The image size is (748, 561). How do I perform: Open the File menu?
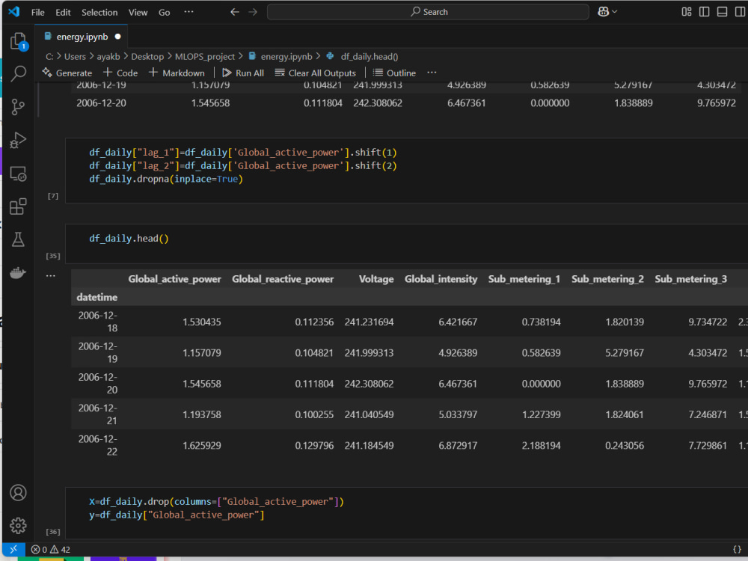point(37,13)
